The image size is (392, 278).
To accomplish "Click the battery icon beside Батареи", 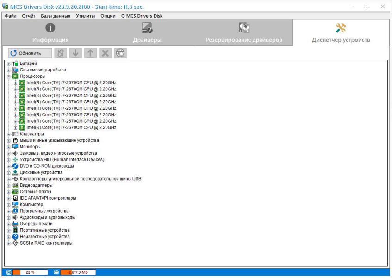I will tap(15, 63).
